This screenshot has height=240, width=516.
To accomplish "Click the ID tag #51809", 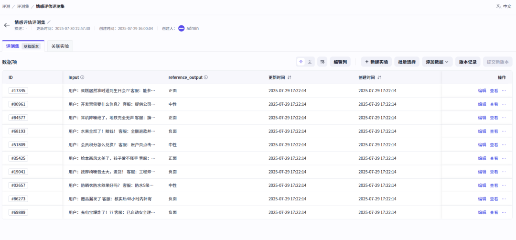I will (19, 145).
